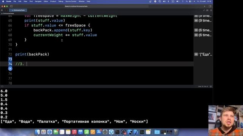Open the File menu
The height and width of the screenshot is (136, 243).
[x=15, y=2]
